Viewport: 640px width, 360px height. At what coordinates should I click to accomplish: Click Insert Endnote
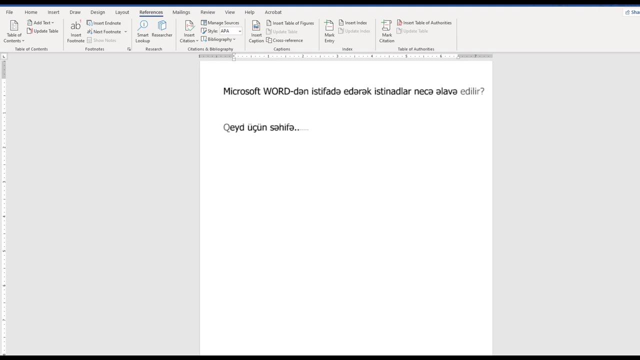point(103,23)
